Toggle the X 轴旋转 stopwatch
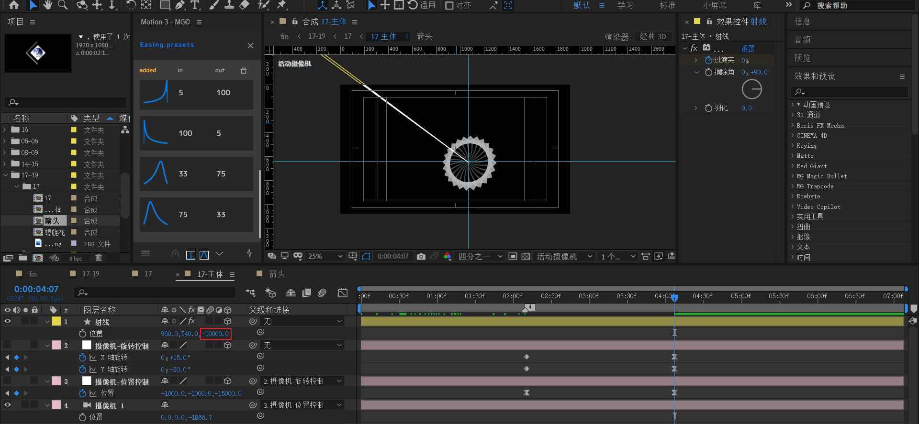Screen dimensions: 919x424 (x=82, y=357)
